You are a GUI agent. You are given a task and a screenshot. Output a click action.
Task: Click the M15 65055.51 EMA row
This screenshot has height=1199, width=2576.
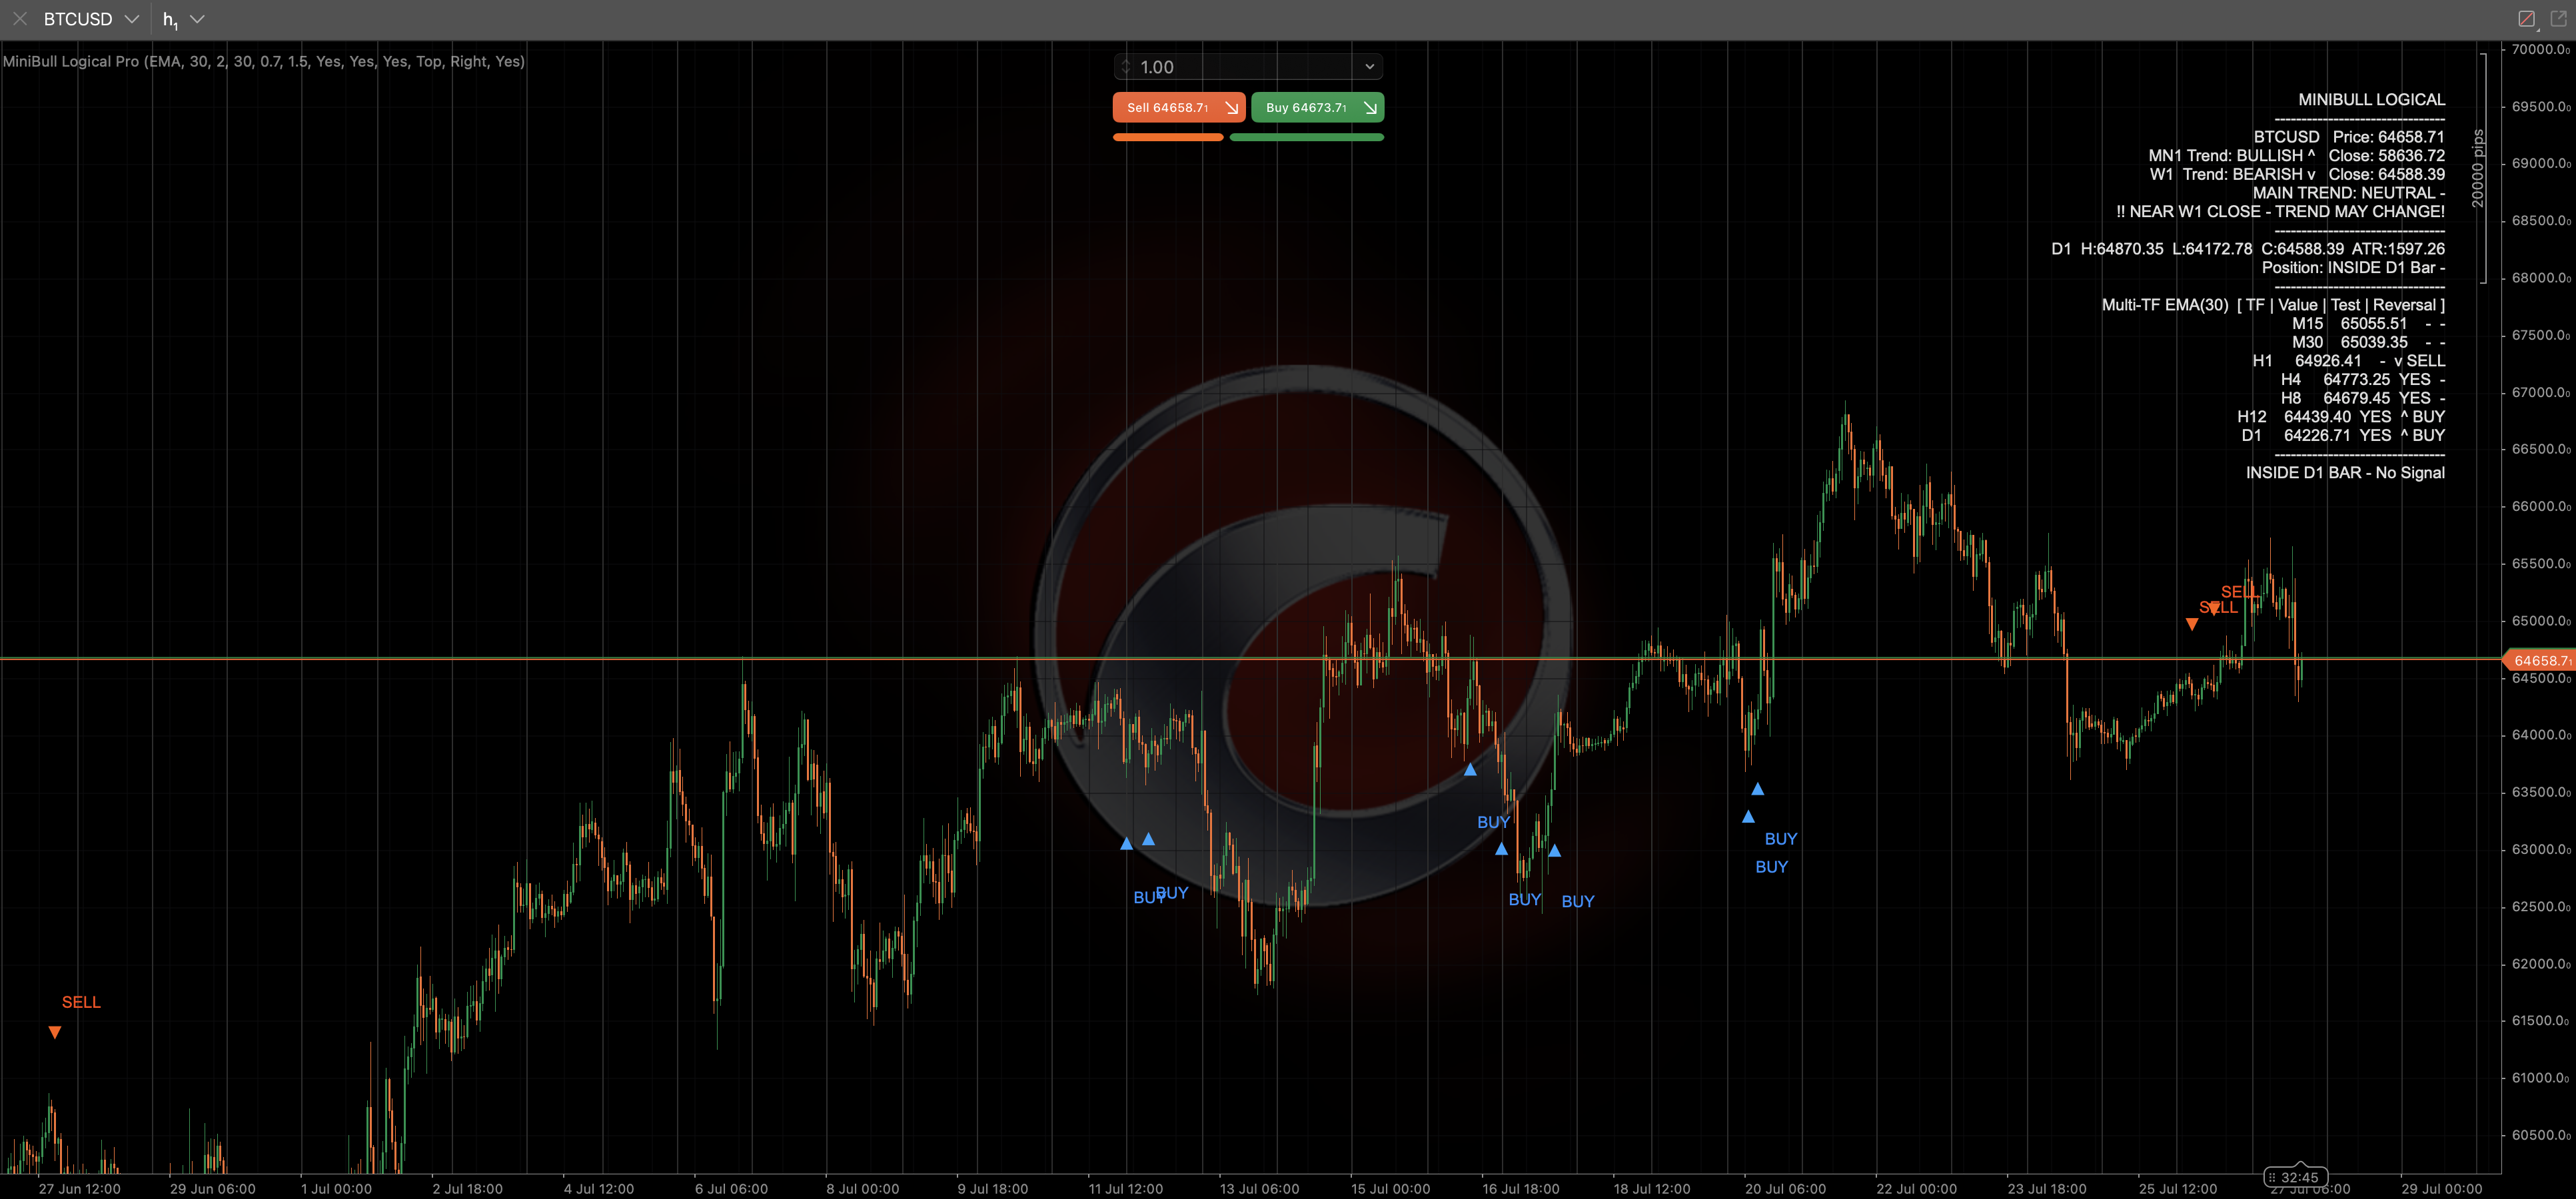click(x=2368, y=323)
